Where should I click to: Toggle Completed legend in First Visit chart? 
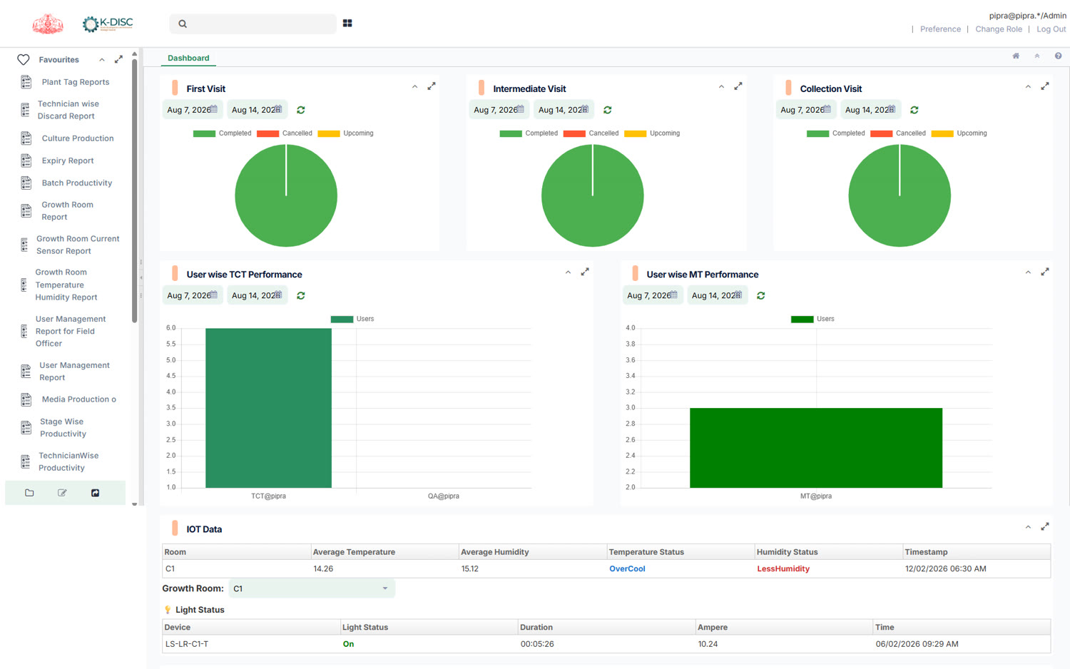point(222,133)
